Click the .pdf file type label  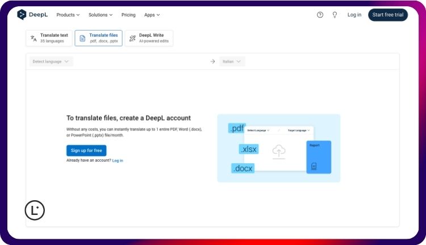point(237,129)
